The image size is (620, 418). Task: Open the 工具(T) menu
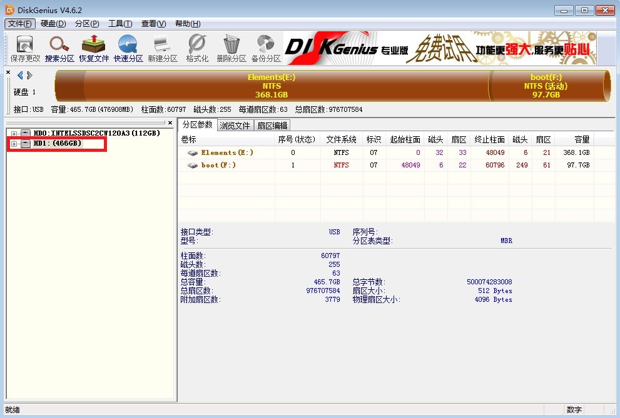(119, 24)
